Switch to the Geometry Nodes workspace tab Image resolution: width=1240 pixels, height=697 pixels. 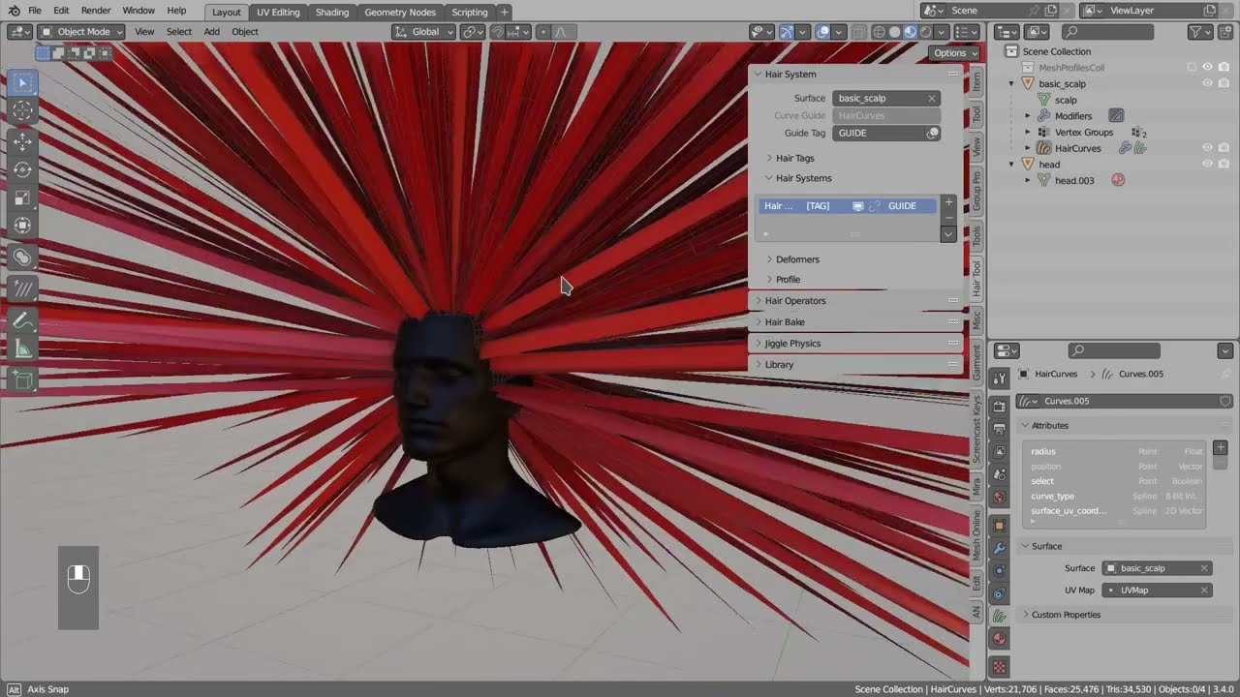400,13
